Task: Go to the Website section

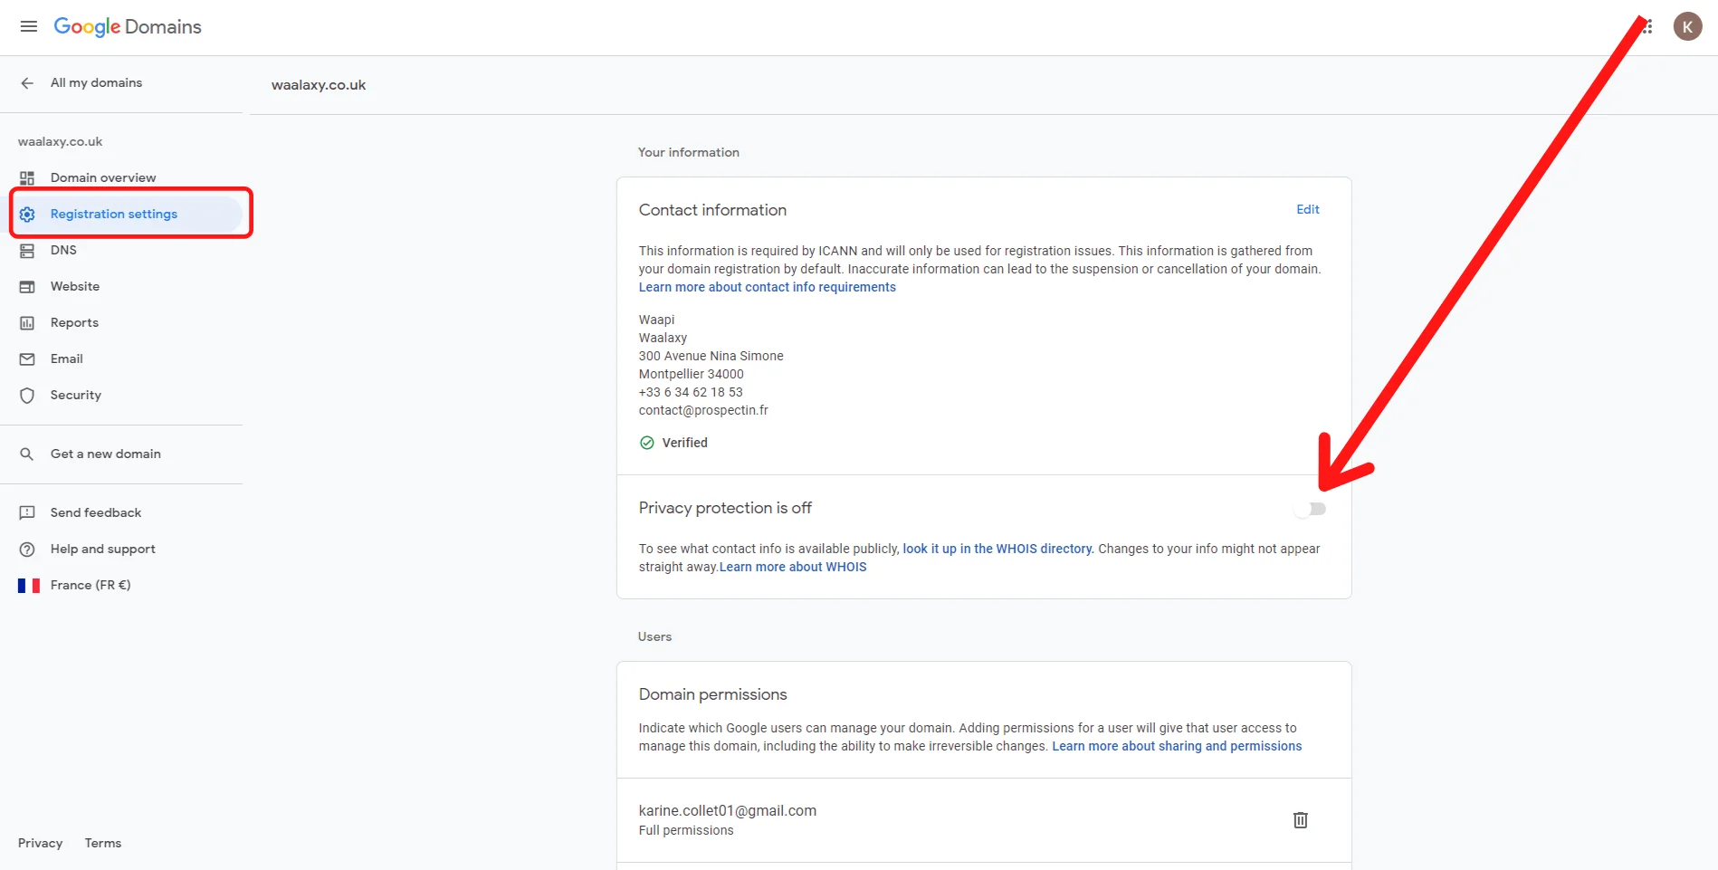Action: pyautogui.click(x=75, y=286)
